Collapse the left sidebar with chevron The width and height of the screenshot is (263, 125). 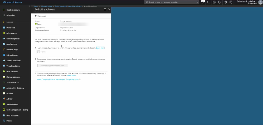point(29,6)
